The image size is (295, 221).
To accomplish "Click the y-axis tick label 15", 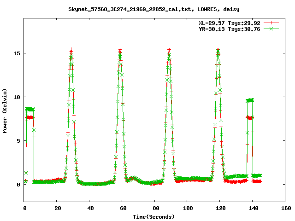I will point(17,53).
